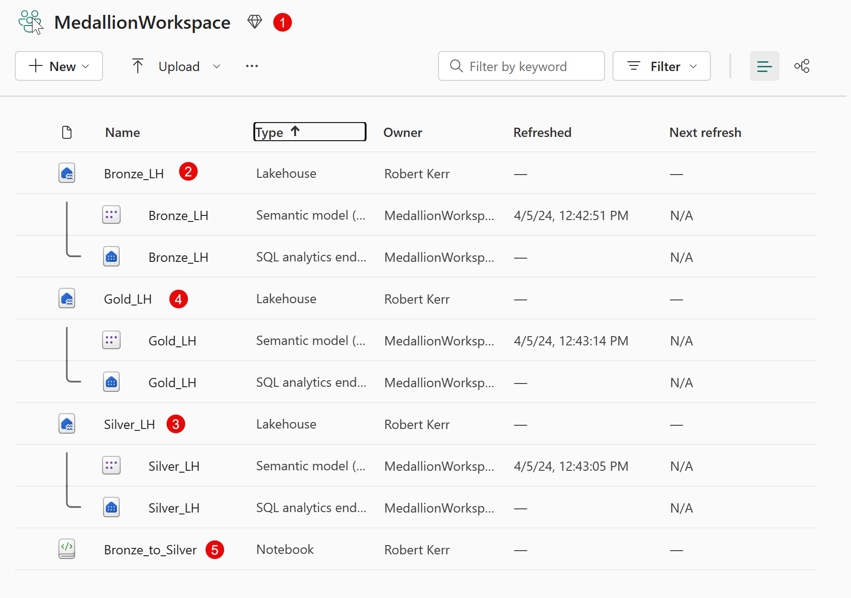Open the Filter dropdown
851x598 pixels.
point(661,66)
